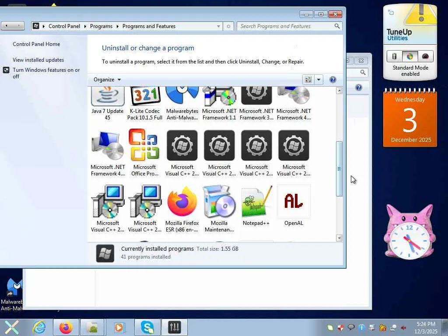The height and width of the screenshot is (336, 448).
Task: Expand the address bar history dropdown
Action: 218,26
